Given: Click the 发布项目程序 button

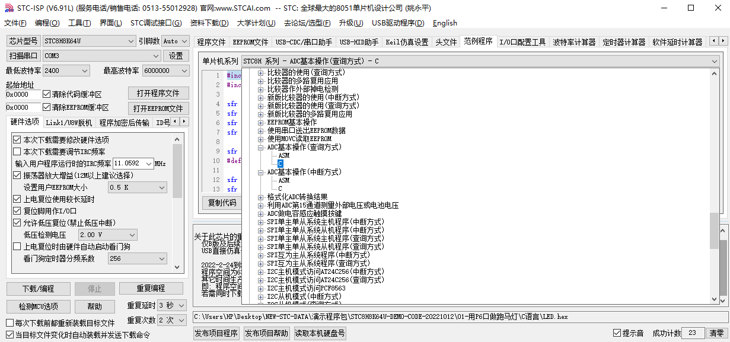Looking at the screenshot, I should (x=216, y=333).
